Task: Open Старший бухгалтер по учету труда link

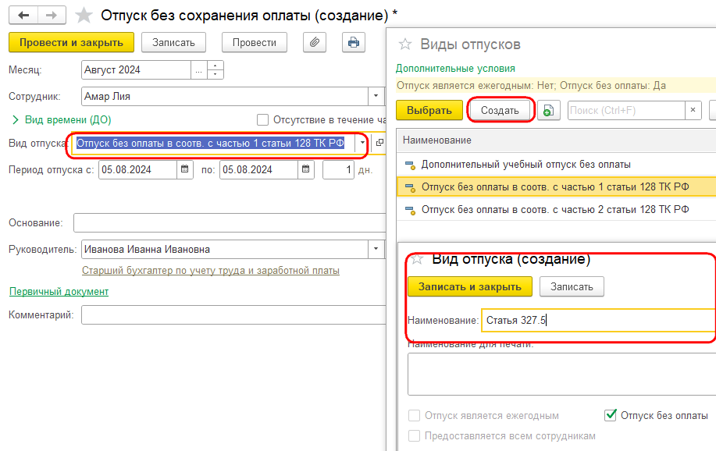Action: pos(211,270)
